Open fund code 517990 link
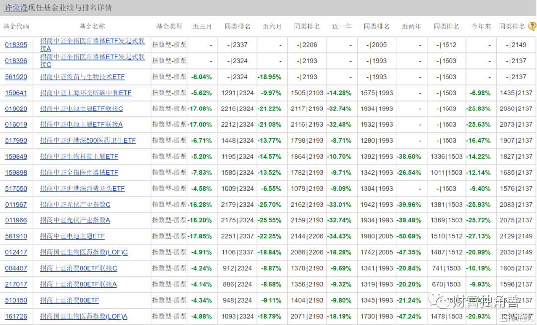Image resolution: width=537 pixels, height=325 pixels. [16, 140]
